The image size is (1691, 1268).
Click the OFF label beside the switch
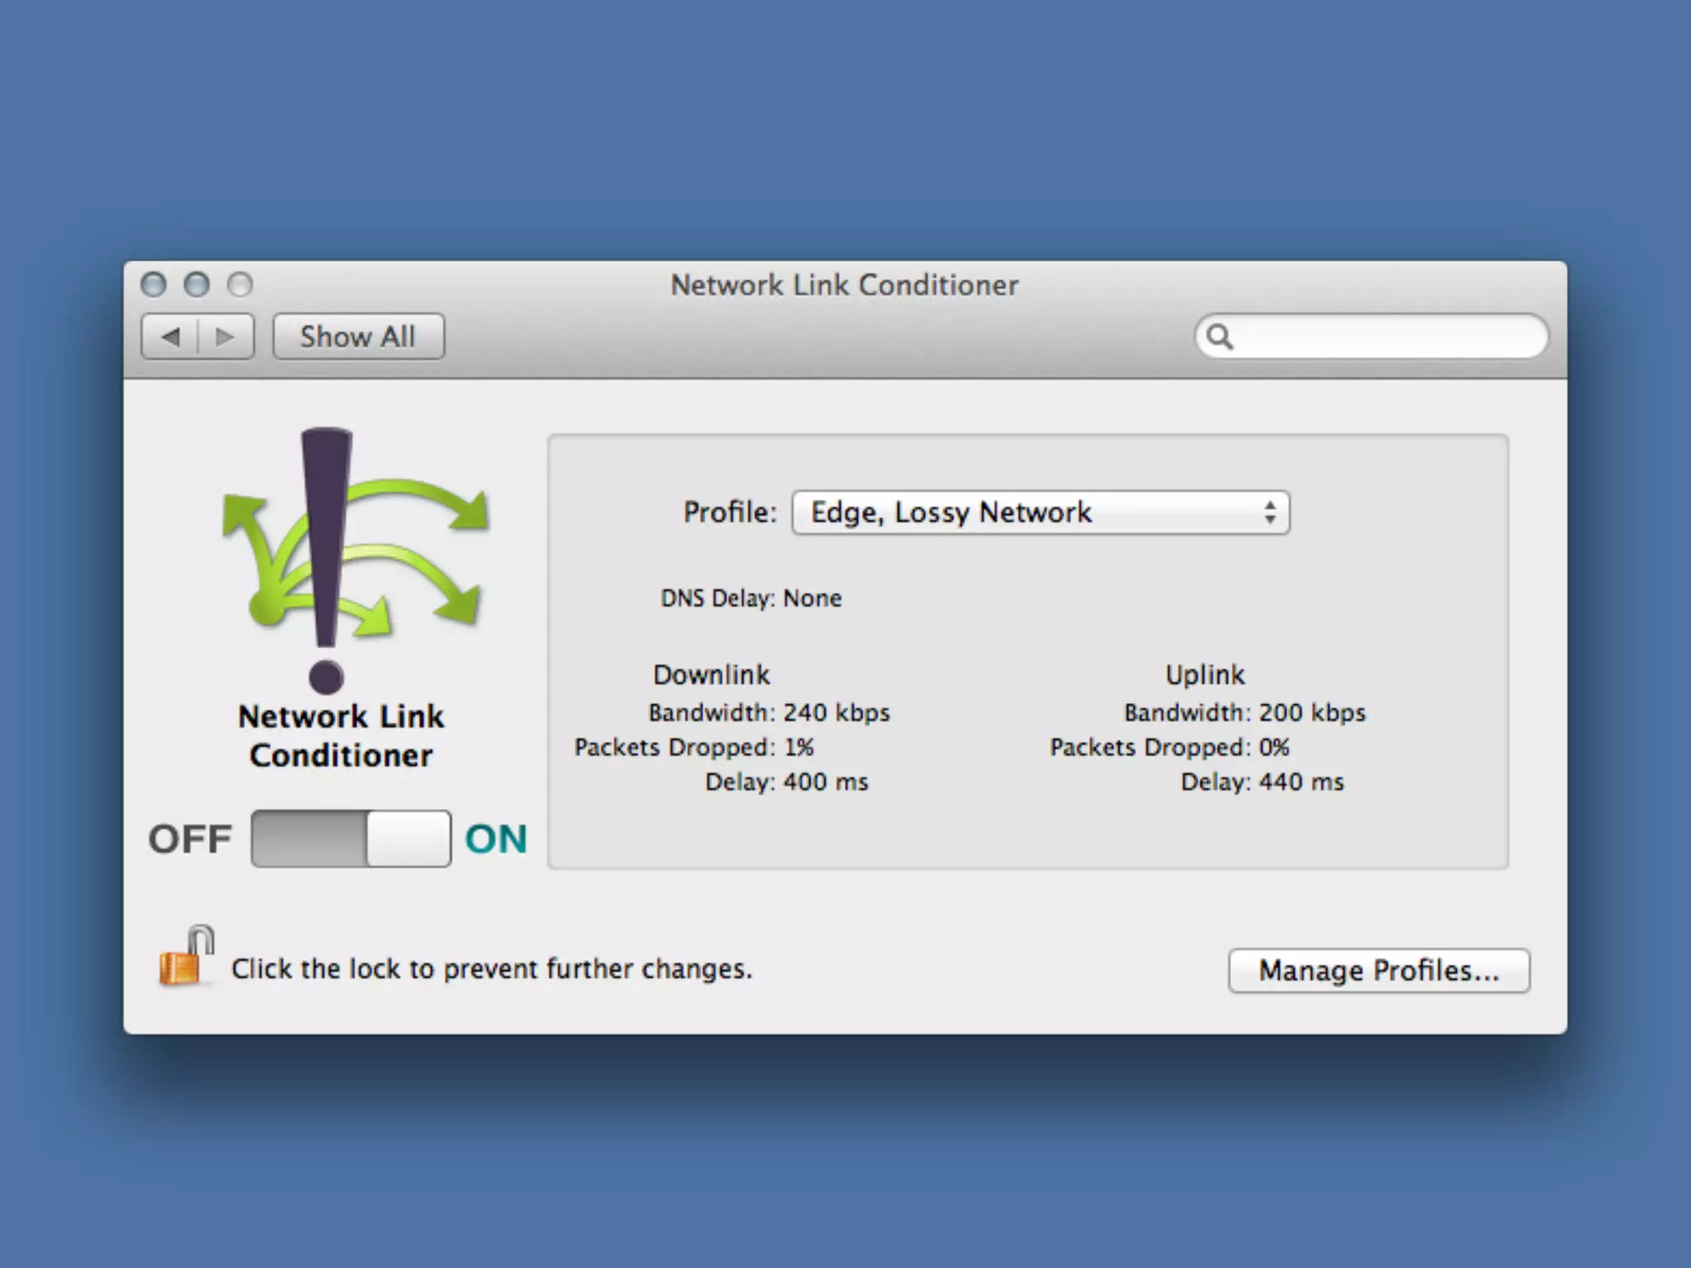[x=190, y=840]
